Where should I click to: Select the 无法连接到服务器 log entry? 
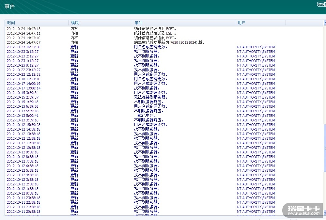(x=150, y=97)
